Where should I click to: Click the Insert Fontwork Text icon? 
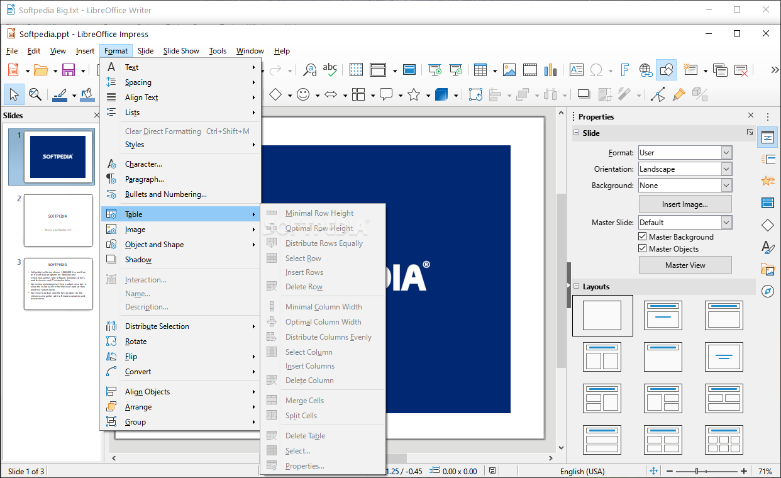tap(625, 70)
